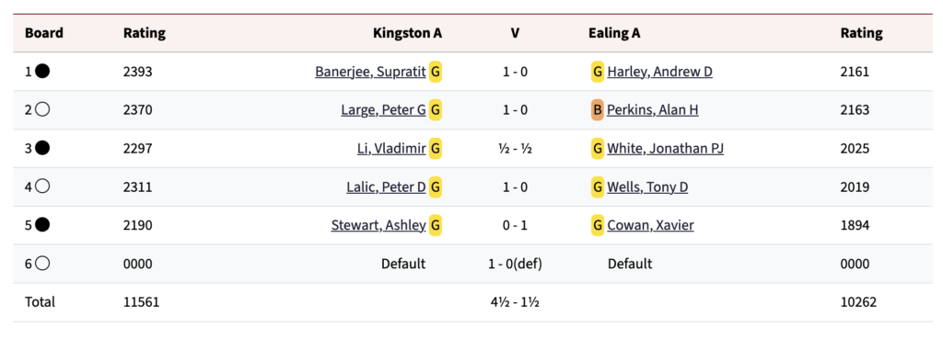The width and height of the screenshot is (943, 339).
Task: Click the yellow G badge beside Harley, Andrew D
Action: pos(597,72)
